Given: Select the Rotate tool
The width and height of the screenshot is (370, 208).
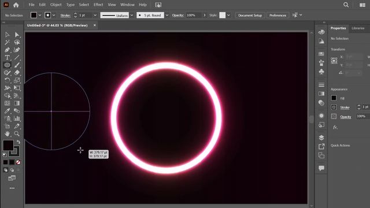Looking at the screenshot, I should click(x=8, y=80).
